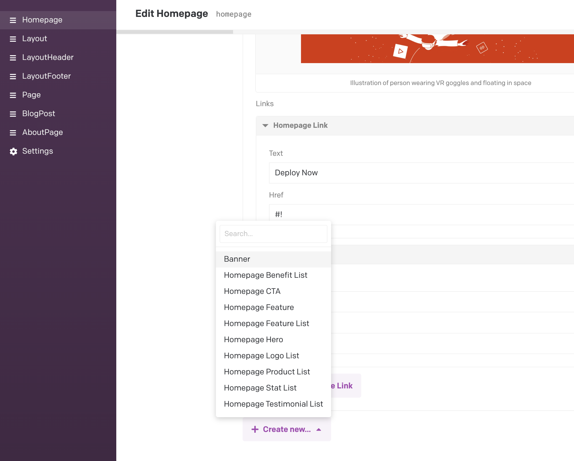This screenshot has width=574, height=461.
Task: Click the Homepage collection list icon
Action: click(13, 20)
